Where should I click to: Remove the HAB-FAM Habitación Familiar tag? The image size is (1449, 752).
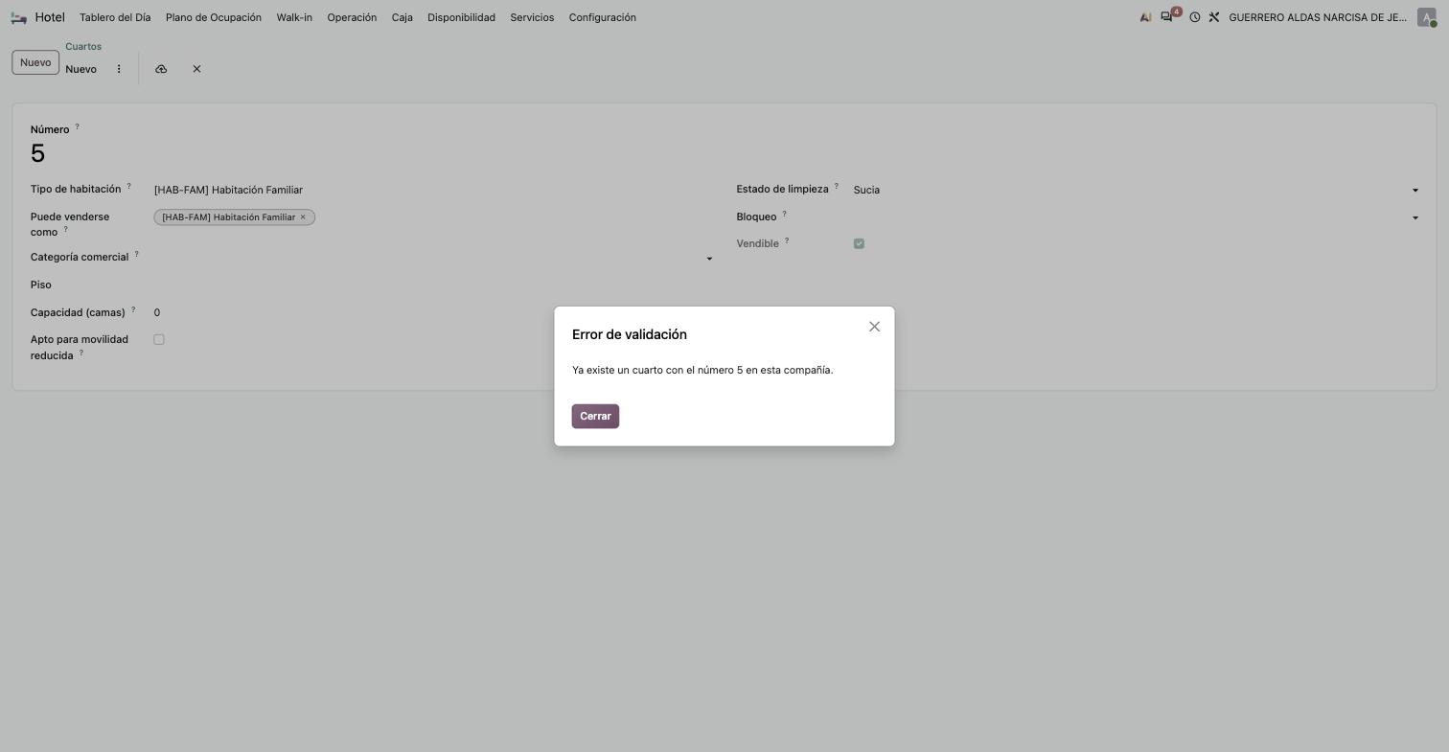[303, 217]
